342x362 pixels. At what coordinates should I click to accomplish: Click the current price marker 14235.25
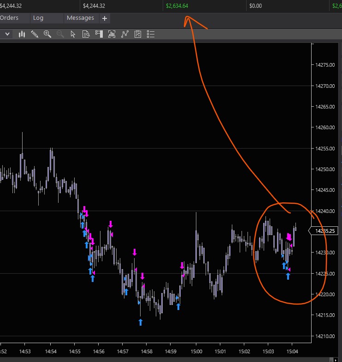[x=324, y=231]
